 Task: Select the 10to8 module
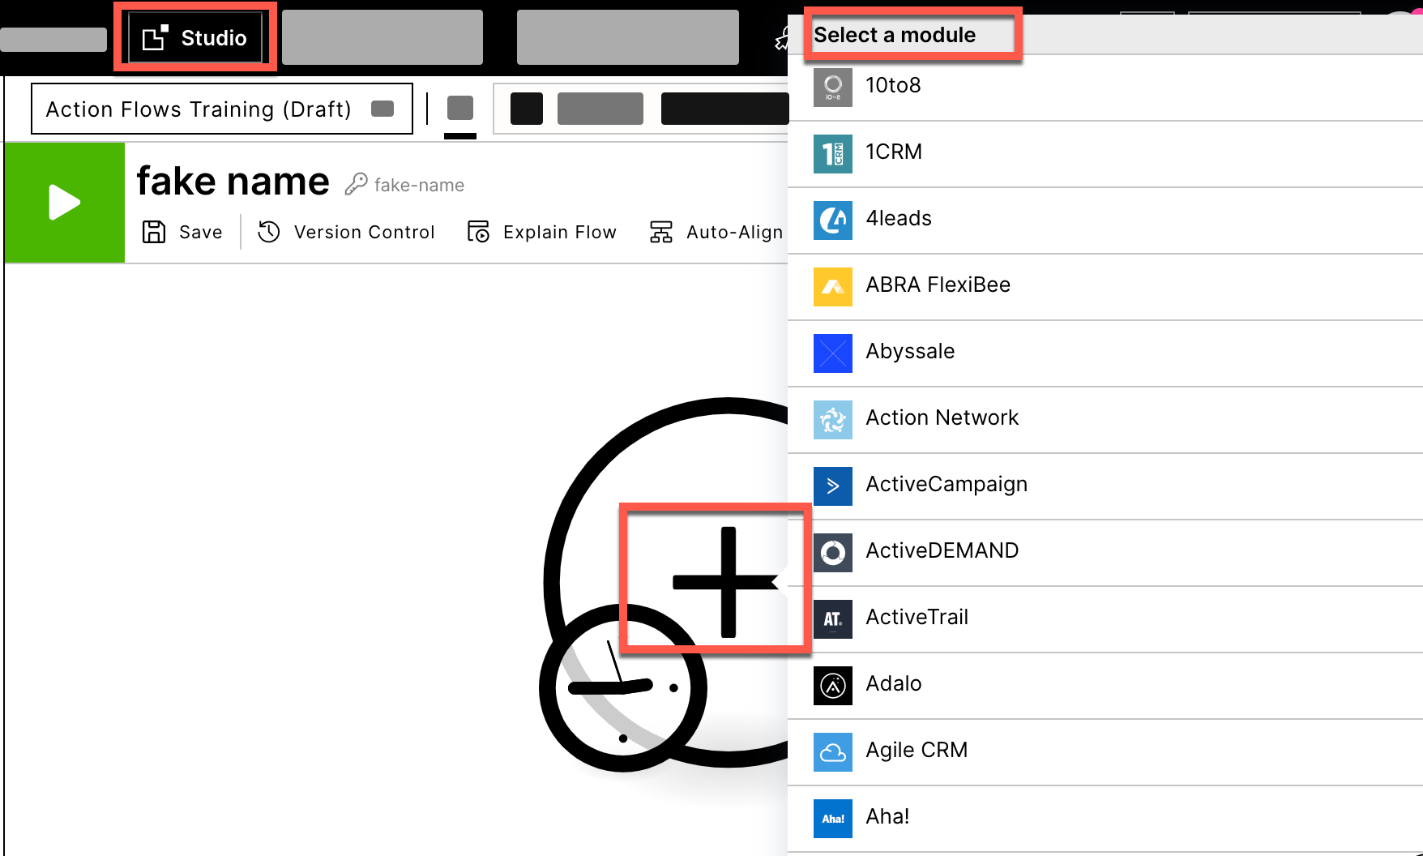(x=1105, y=86)
